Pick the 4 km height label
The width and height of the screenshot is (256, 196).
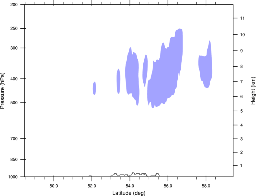click(x=242, y=125)
